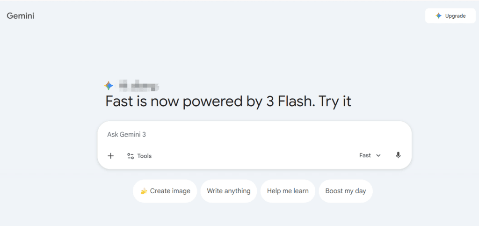Click the banana icon on Create image chip
This screenshot has width=479, height=226.
pos(144,191)
